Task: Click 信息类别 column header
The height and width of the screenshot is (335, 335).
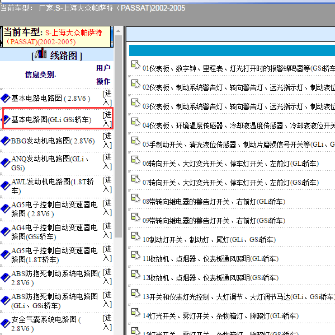Action: pyautogui.click(x=40, y=75)
